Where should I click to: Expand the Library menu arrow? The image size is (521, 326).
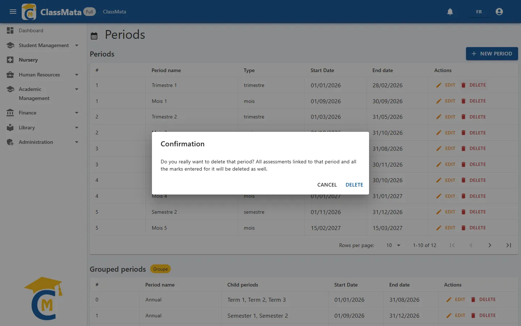tap(77, 128)
